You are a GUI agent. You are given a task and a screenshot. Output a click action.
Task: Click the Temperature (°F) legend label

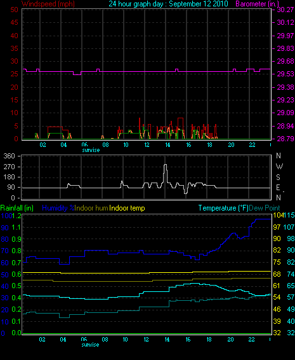tap(223, 208)
